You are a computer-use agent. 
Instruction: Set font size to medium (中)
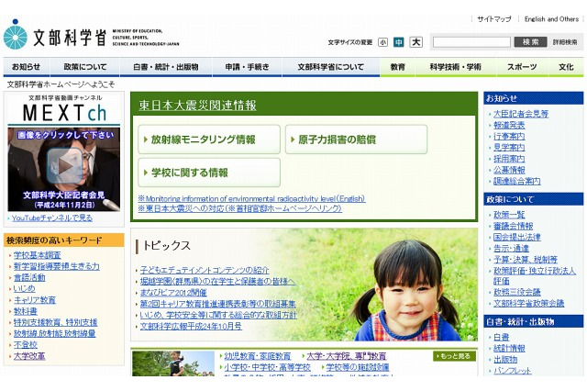(x=399, y=43)
